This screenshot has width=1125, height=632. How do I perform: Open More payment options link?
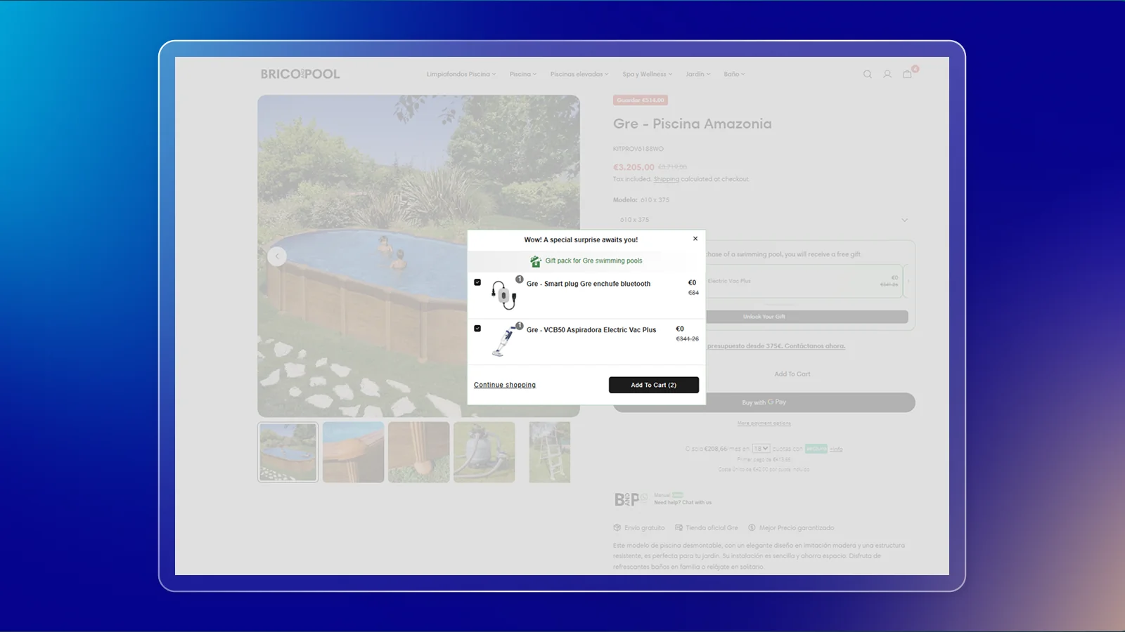point(764,423)
